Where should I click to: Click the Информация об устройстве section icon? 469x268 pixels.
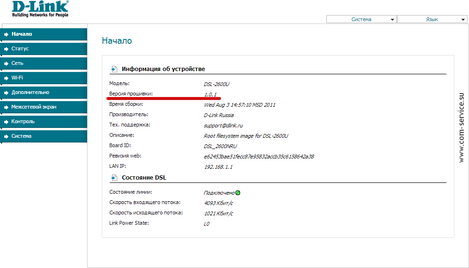coord(114,69)
